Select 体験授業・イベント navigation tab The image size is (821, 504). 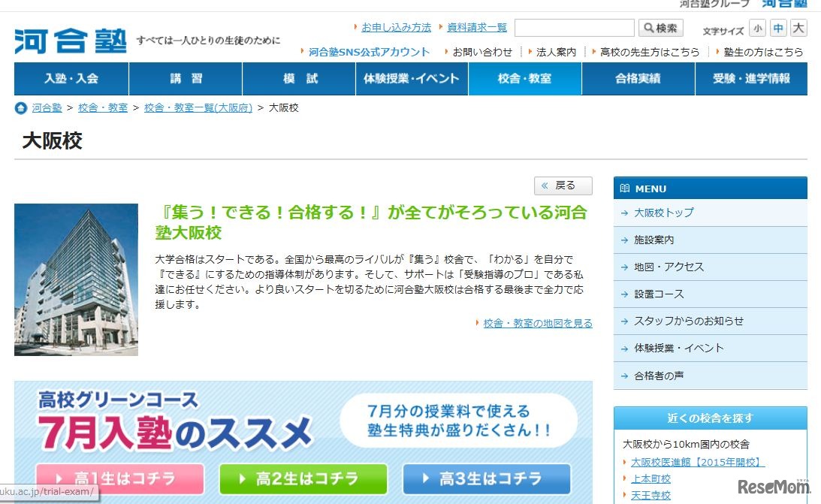pyautogui.click(x=412, y=79)
